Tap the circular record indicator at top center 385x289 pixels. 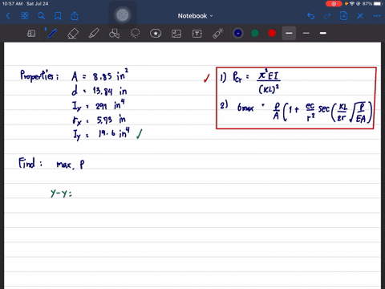coord(123,15)
